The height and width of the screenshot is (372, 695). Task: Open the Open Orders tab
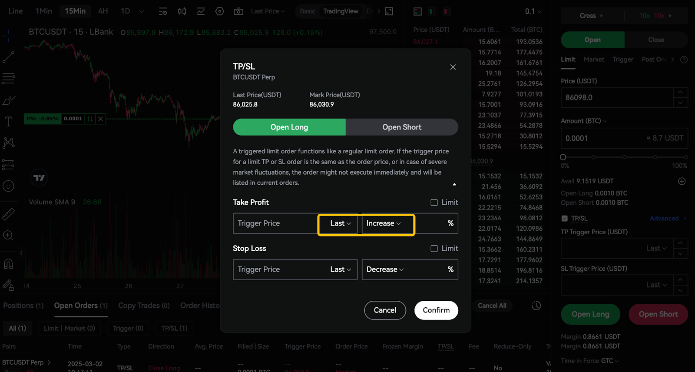(81, 306)
